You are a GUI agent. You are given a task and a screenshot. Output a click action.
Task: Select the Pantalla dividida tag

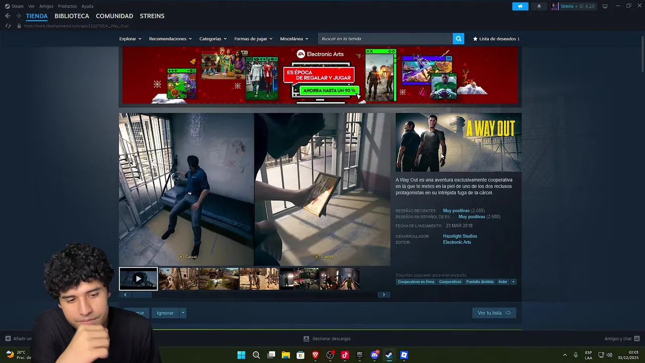(480, 282)
